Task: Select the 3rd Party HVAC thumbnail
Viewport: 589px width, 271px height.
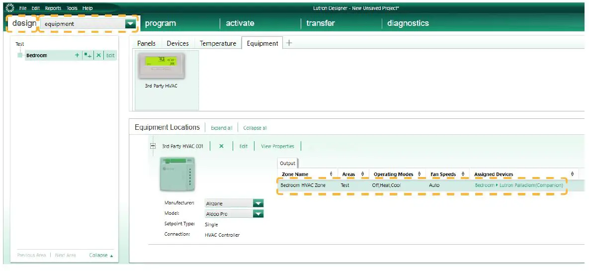Action: [x=167, y=80]
